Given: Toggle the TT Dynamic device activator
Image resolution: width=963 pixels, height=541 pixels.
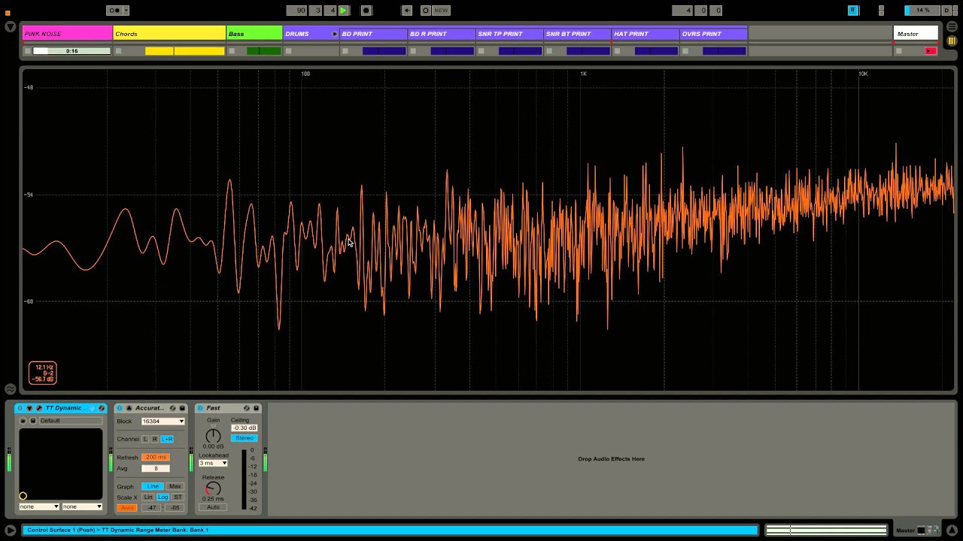Looking at the screenshot, I should pyautogui.click(x=20, y=408).
